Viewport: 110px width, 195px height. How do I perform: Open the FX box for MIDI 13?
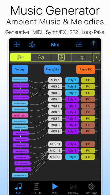coord(88,157)
